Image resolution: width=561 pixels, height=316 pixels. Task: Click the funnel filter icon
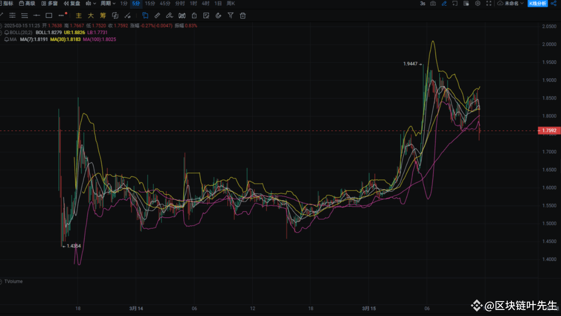(231, 15)
